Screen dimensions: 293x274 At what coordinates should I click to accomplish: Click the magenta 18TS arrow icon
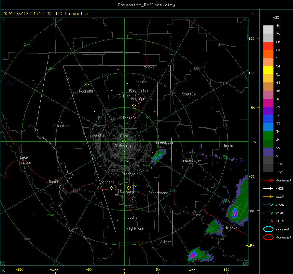[268, 221]
